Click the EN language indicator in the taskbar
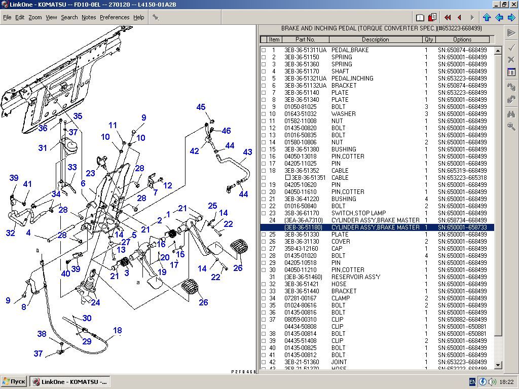Viewport: 519px width, 389px height. [473, 382]
